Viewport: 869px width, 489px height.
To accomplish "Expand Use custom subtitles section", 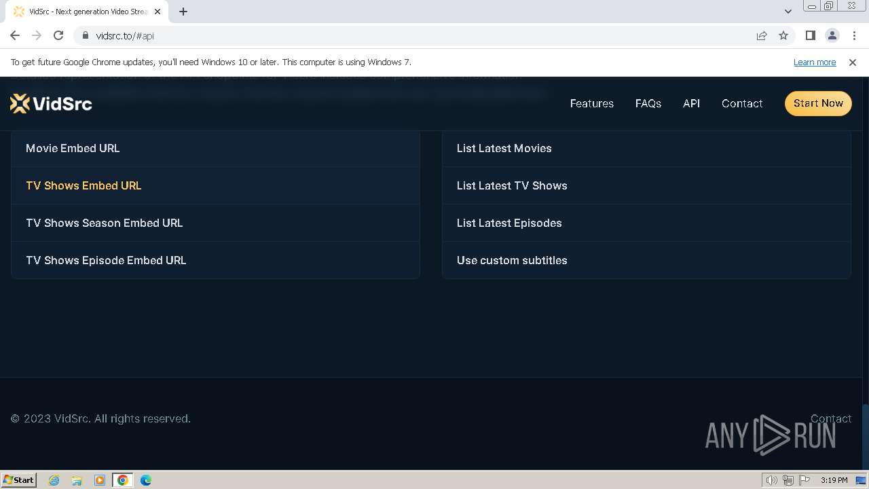I will point(646,260).
